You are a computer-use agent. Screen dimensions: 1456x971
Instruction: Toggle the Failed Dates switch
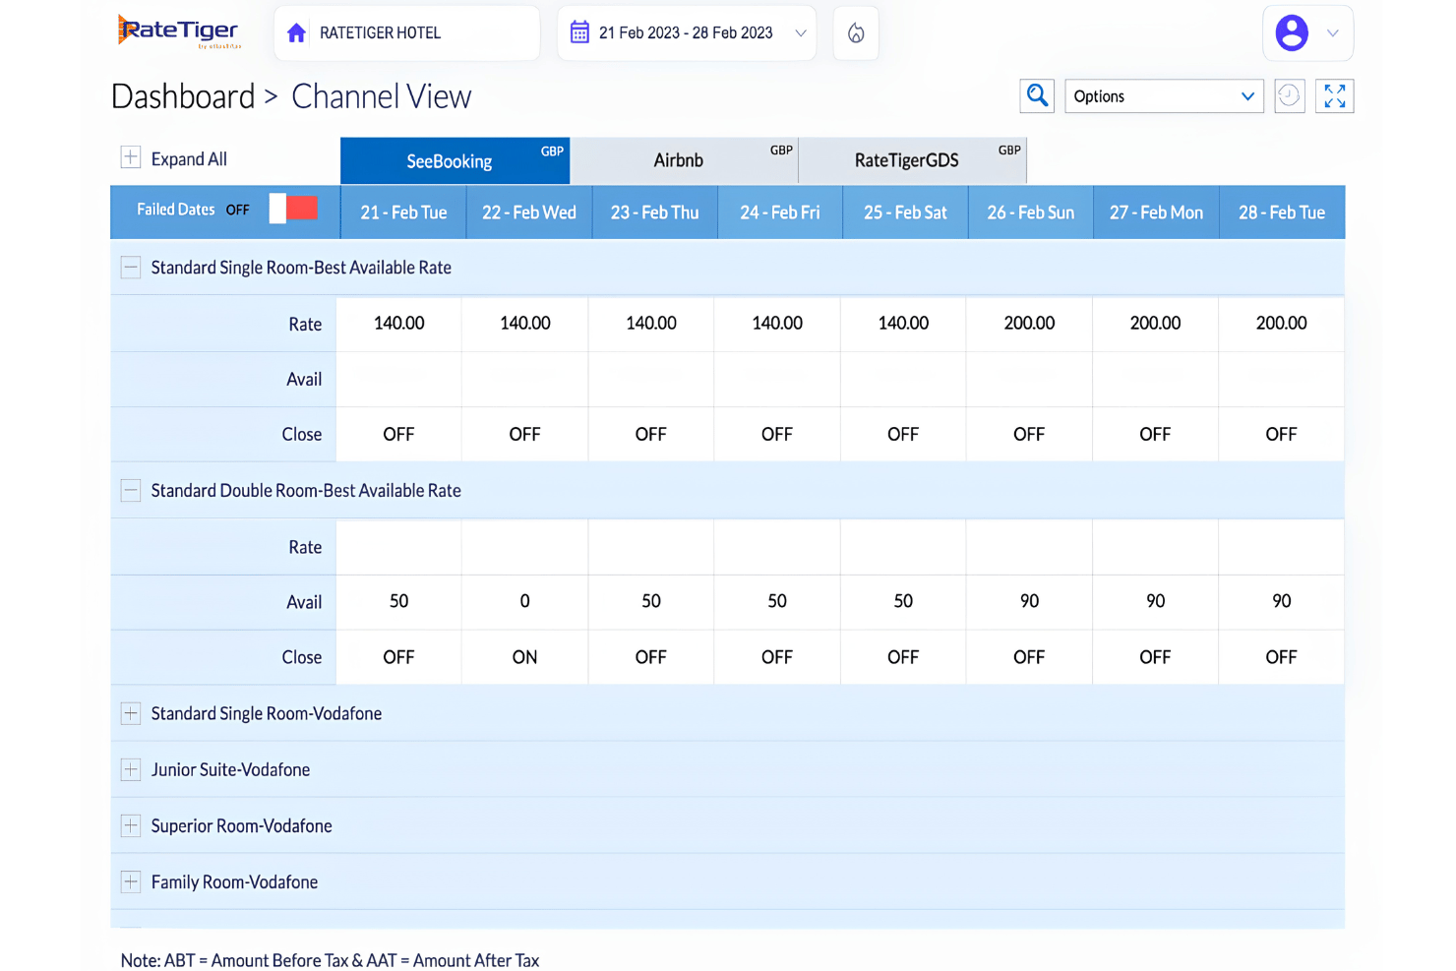(x=293, y=209)
